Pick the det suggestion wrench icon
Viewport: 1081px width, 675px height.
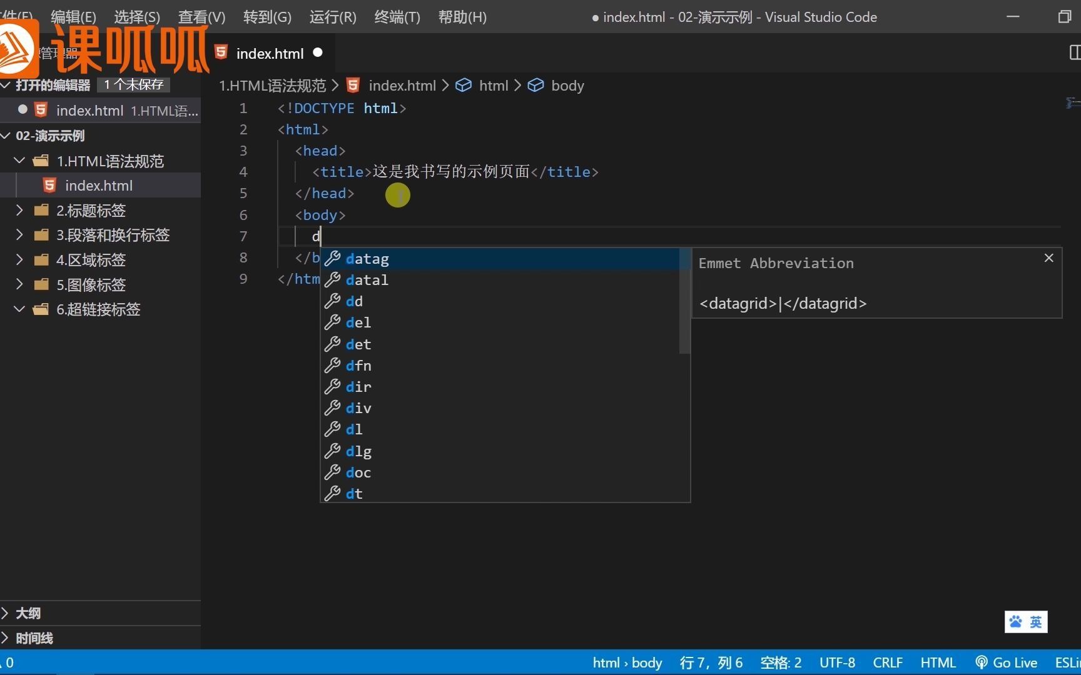tap(332, 344)
